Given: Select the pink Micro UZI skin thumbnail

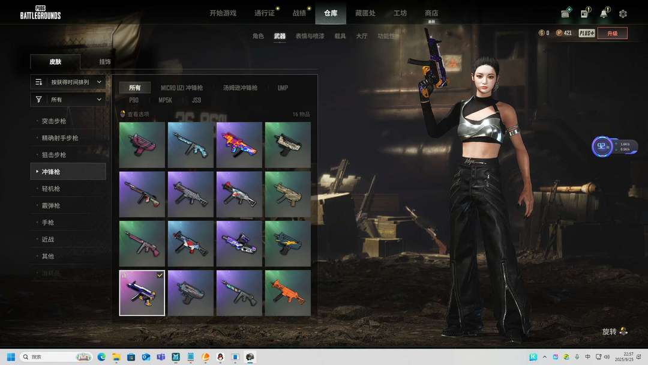Looking at the screenshot, I should pyautogui.click(x=142, y=145).
